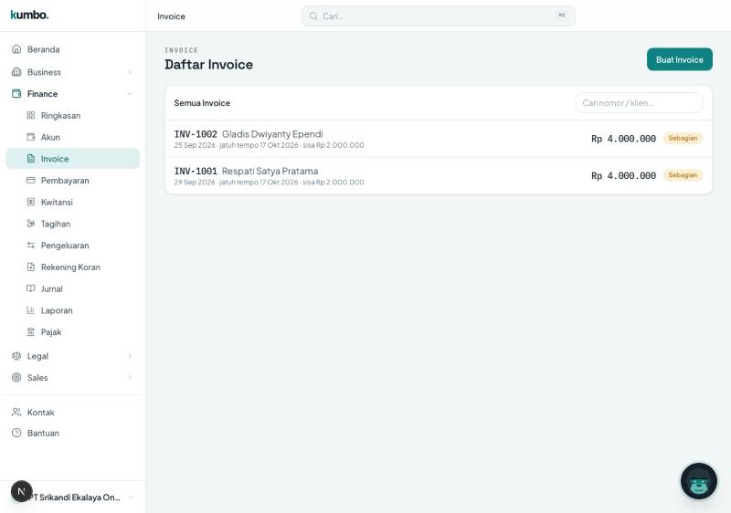Click the Rp 4.000.000 amount for INV-1001
Image resolution: width=731 pixels, height=513 pixels.
pos(623,175)
